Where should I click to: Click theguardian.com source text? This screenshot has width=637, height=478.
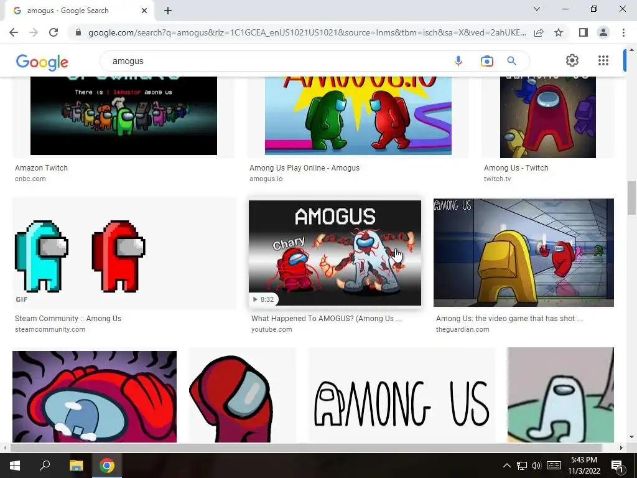[462, 330]
